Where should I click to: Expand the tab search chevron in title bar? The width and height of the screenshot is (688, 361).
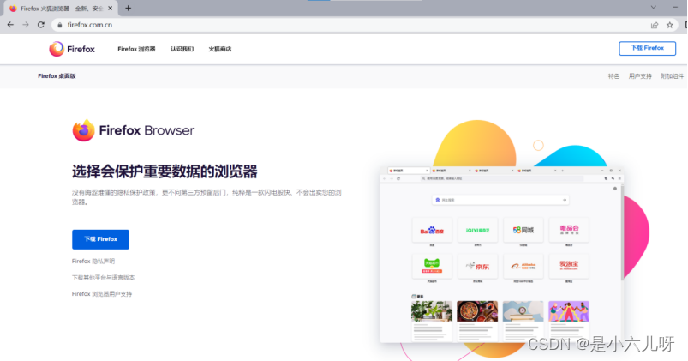pyautogui.click(x=654, y=8)
